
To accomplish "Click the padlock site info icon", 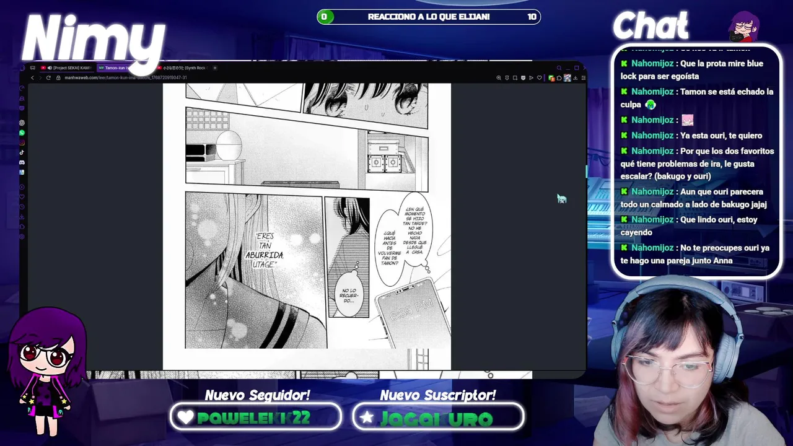I will 58,78.
